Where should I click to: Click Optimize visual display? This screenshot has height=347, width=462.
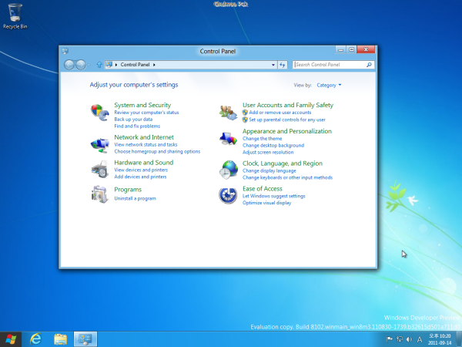point(266,203)
